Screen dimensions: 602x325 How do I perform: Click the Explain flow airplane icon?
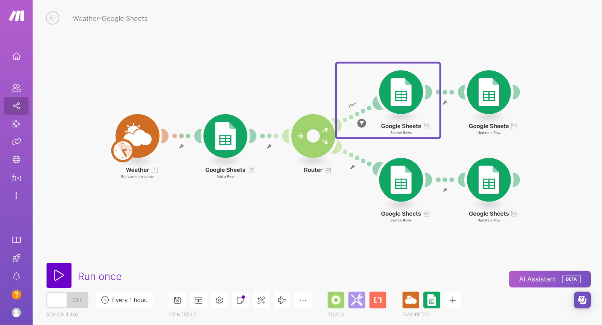[282, 300]
